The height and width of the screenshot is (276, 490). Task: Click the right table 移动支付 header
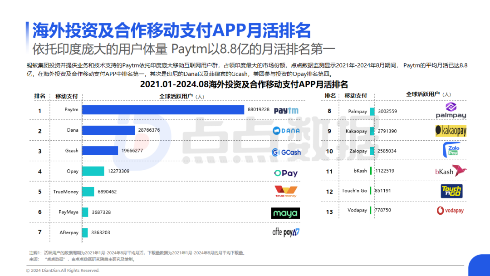point(356,96)
